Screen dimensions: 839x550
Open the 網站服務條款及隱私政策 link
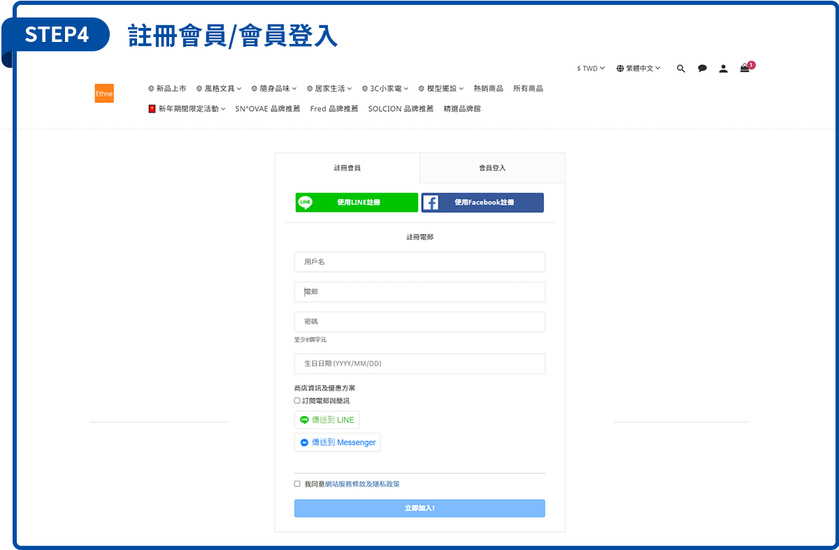click(362, 484)
